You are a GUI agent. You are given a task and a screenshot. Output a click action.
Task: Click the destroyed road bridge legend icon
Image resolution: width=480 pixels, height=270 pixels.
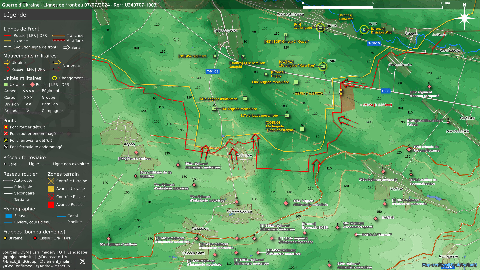pos(6,127)
